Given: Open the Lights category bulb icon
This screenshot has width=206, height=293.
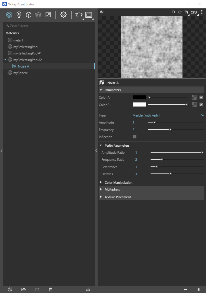Looking at the screenshot, I should click(19, 15).
